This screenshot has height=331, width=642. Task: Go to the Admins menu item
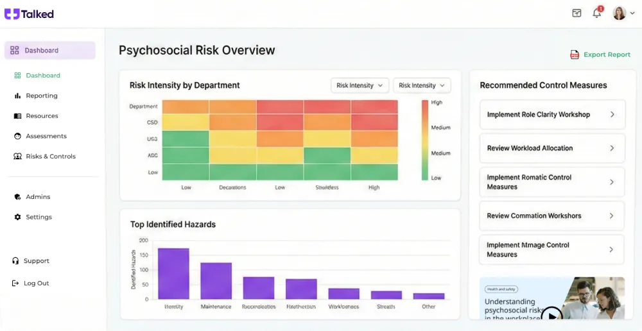click(x=38, y=197)
